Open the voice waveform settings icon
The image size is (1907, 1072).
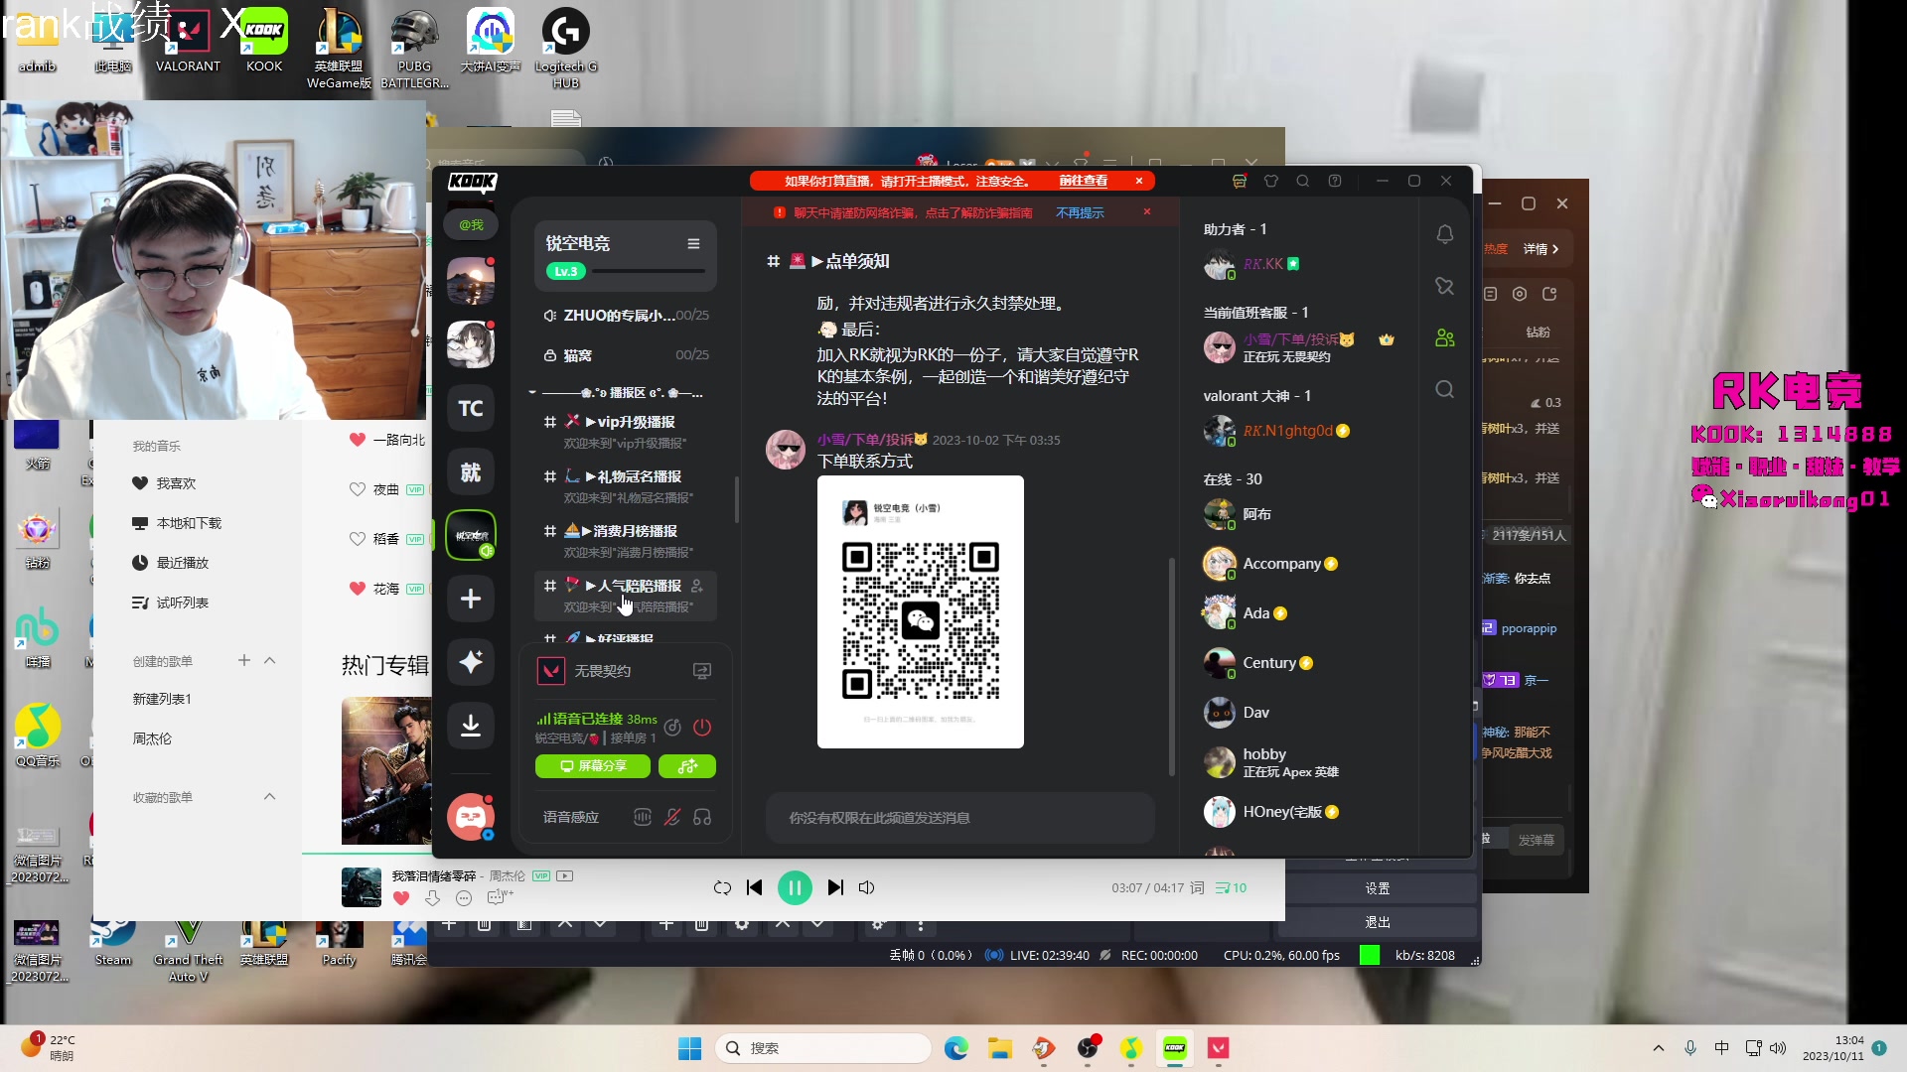(643, 817)
